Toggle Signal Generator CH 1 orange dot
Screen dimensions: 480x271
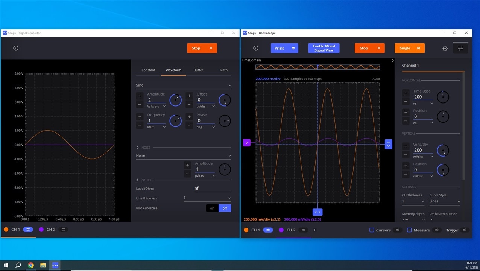[6, 230]
